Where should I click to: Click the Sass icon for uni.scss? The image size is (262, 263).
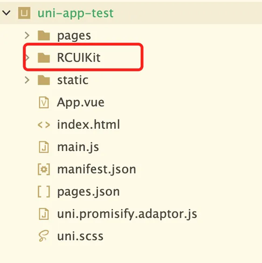(44, 236)
